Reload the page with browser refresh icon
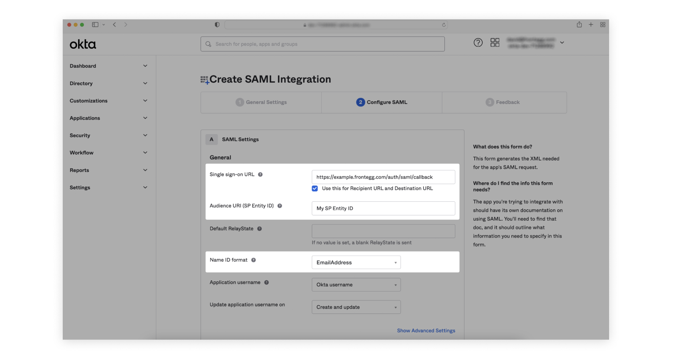Image resolution: width=678 pixels, height=364 pixels. (443, 25)
